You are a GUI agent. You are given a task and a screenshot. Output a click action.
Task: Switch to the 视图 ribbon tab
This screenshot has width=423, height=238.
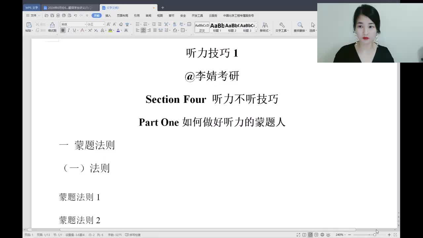pos(160,16)
